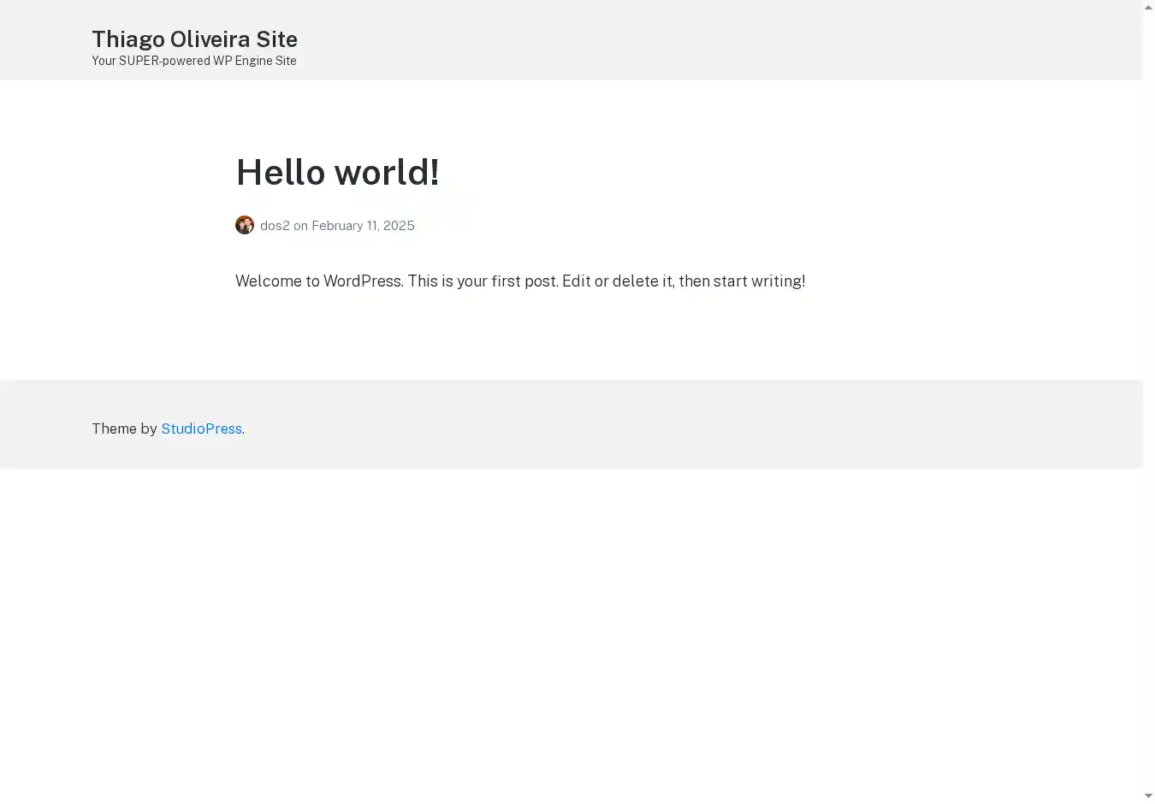
Task: Select the "Hello world!" post heading
Action: (x=337, y=172)
